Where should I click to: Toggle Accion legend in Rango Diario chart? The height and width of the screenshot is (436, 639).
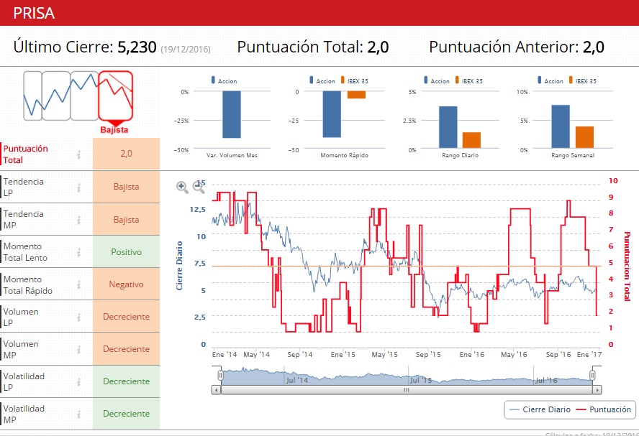point(437,80)
